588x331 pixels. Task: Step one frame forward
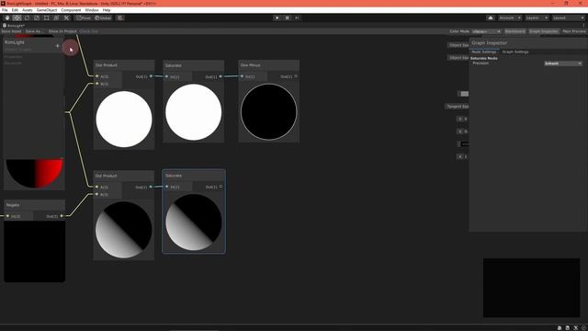297,18
